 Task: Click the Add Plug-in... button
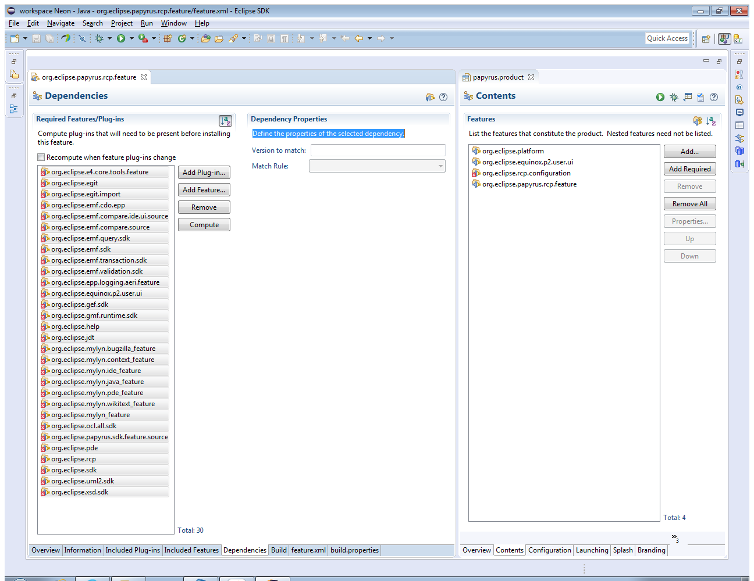(204, 173)
